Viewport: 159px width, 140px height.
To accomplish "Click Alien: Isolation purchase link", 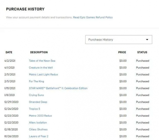I will point(38,123).
